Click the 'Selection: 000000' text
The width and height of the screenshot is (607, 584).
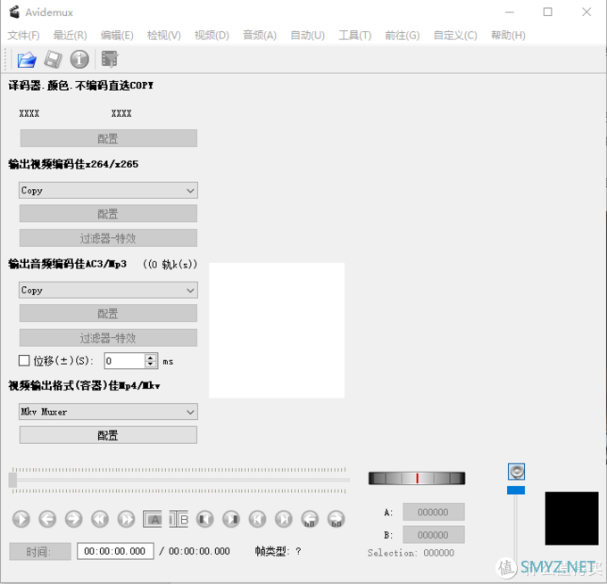[411, 553]
